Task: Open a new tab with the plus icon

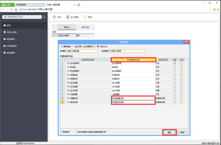Action: [79, 5]
